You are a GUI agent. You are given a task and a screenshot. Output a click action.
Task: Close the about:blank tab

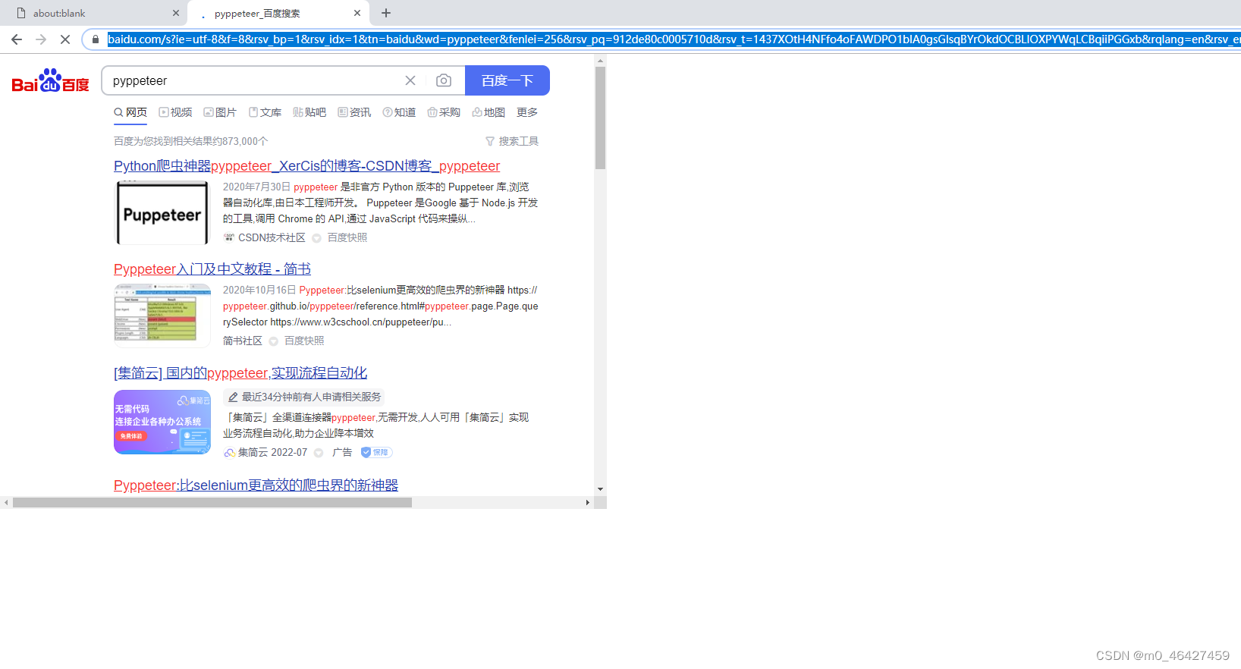click(x=176, y=13)
